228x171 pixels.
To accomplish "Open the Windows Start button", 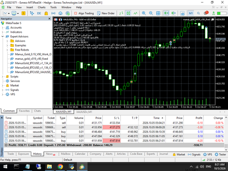I will [x=5, y=167].
